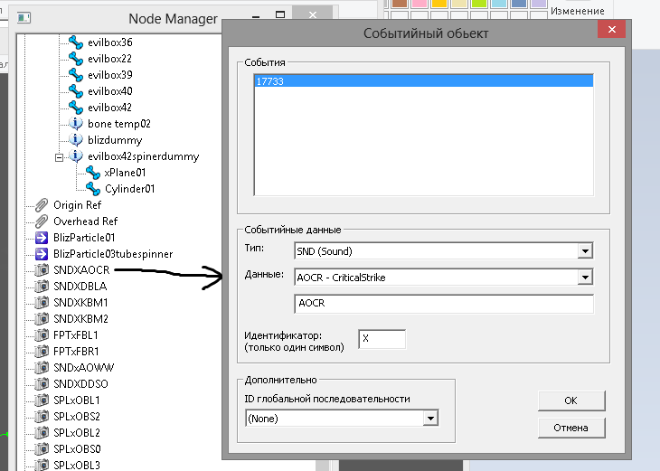Click the event icon of SPLxOBL1

(x=42, y=400)
